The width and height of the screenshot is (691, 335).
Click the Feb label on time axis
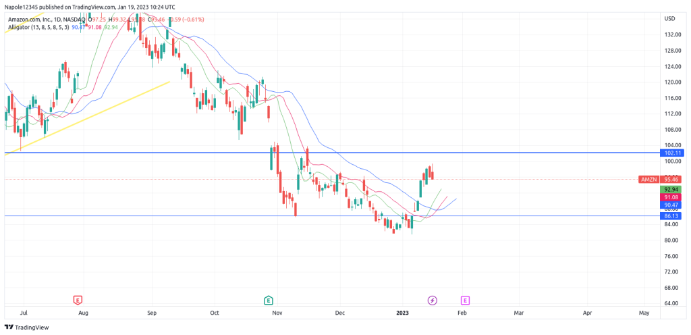[x=462, y=313]
